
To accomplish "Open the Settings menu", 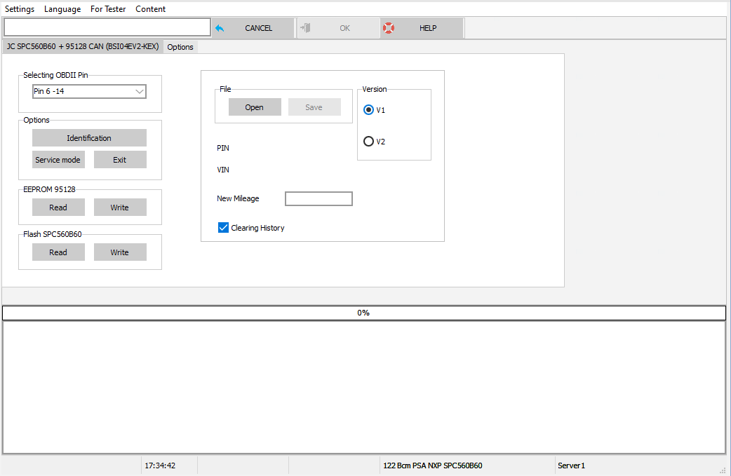I will (20, 9).
